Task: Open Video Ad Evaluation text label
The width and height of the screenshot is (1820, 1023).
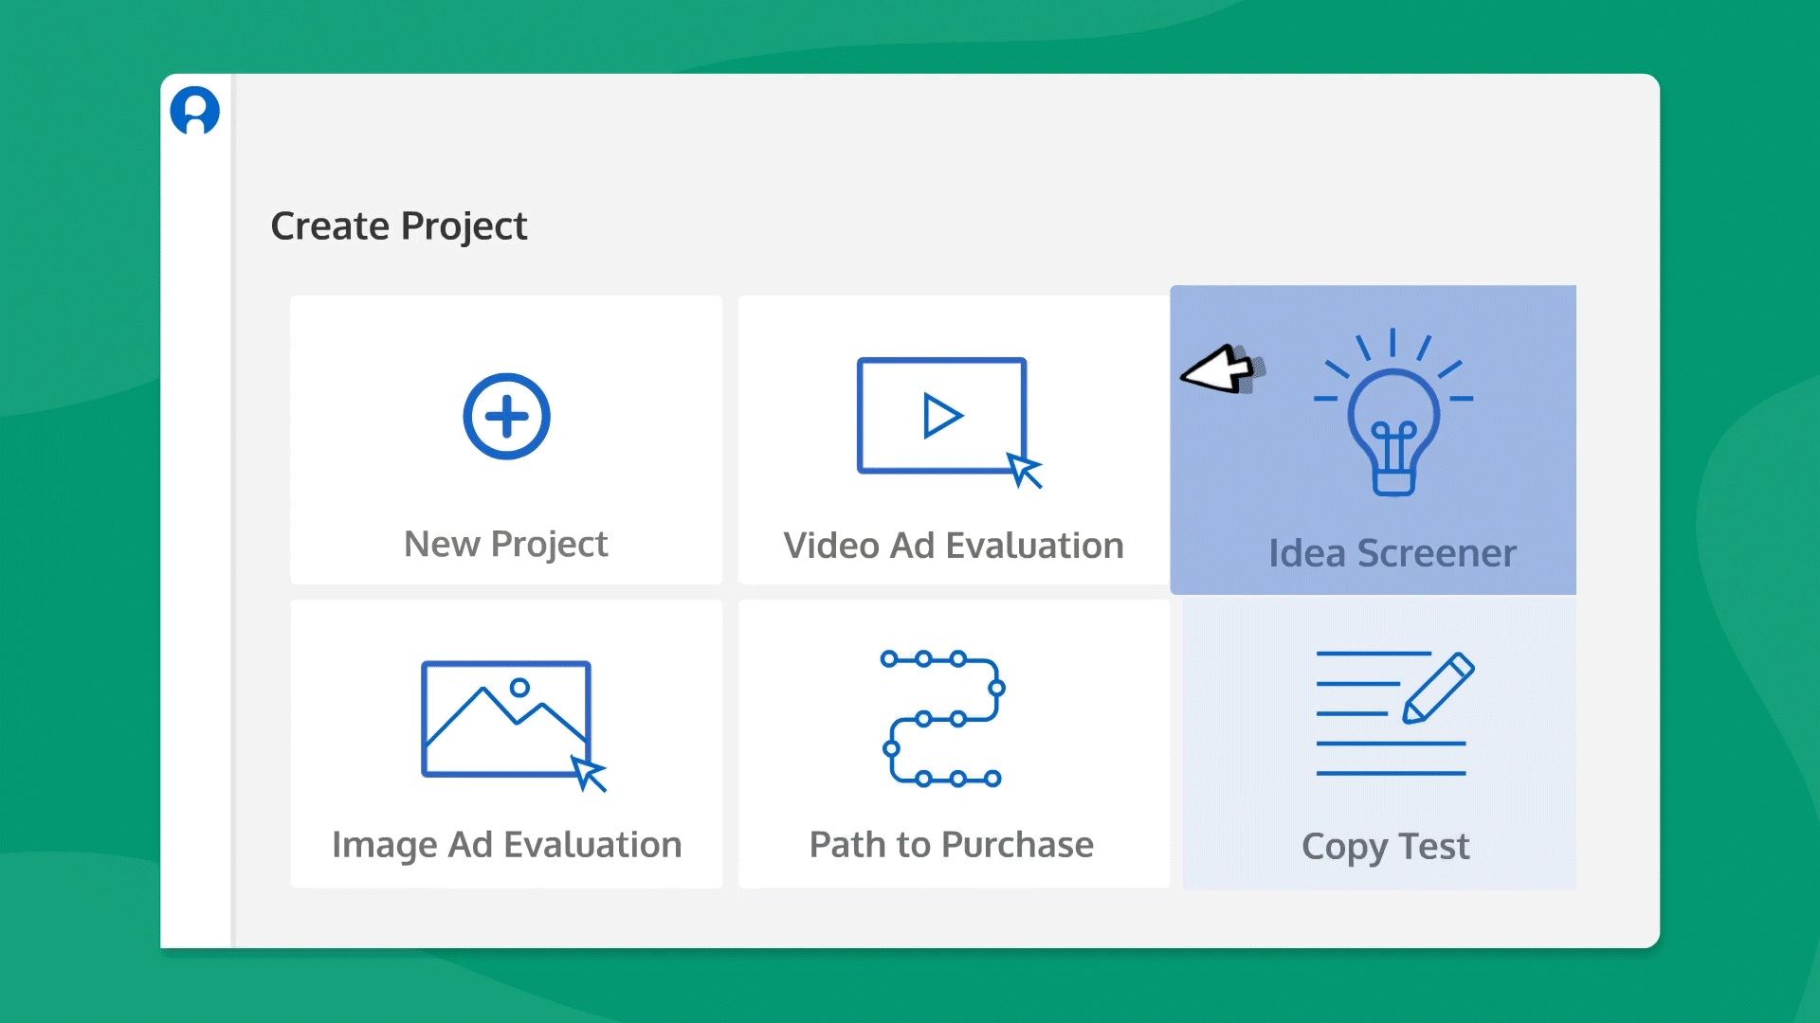Action: pyautogui.click(x=953, y=546)
